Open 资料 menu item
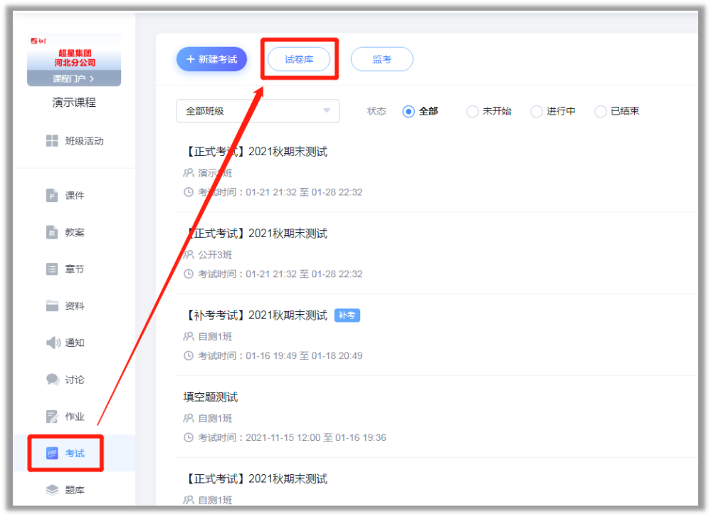The height and width of the screenshot is (517, 711). point(65,305)
